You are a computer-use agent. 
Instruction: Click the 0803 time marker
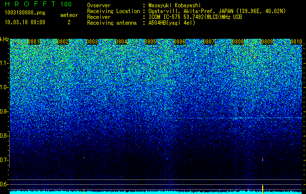coord(92,42)
